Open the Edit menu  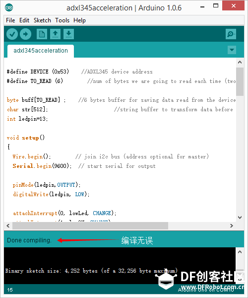[24, 20]
